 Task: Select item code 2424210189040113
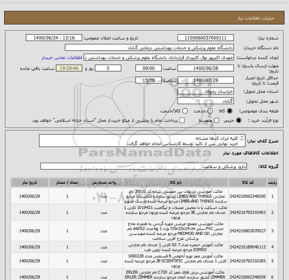point(248,247)
